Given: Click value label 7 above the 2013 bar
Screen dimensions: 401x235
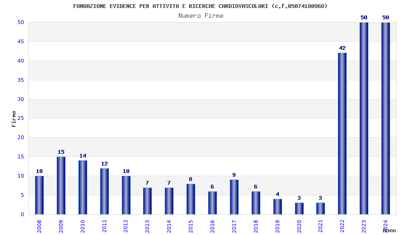Looking at the screenshot, I should 147,183.
